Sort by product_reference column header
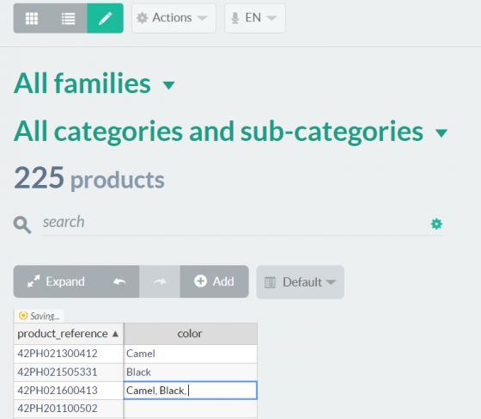Screen dimensions: 481x419 pyautogui.click(x=69, y=334)
